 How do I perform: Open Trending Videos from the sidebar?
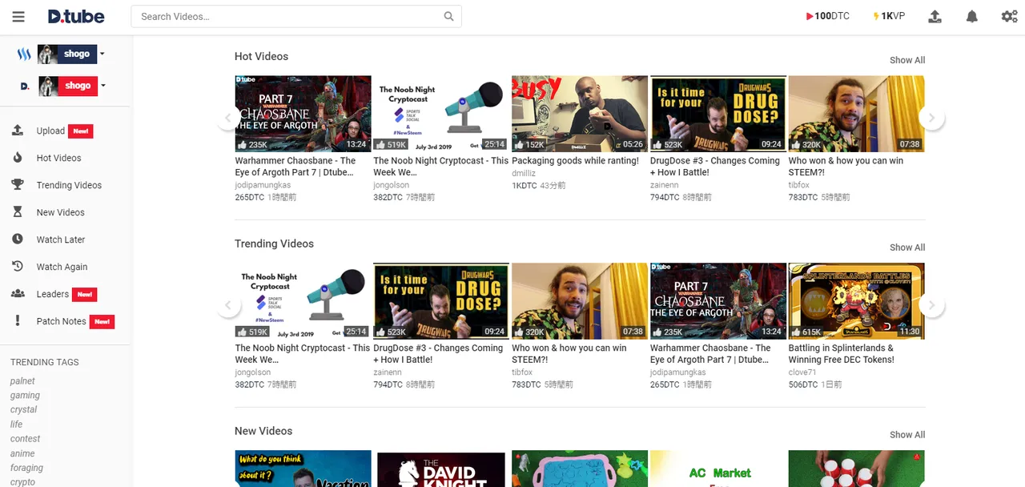point(69,185)
